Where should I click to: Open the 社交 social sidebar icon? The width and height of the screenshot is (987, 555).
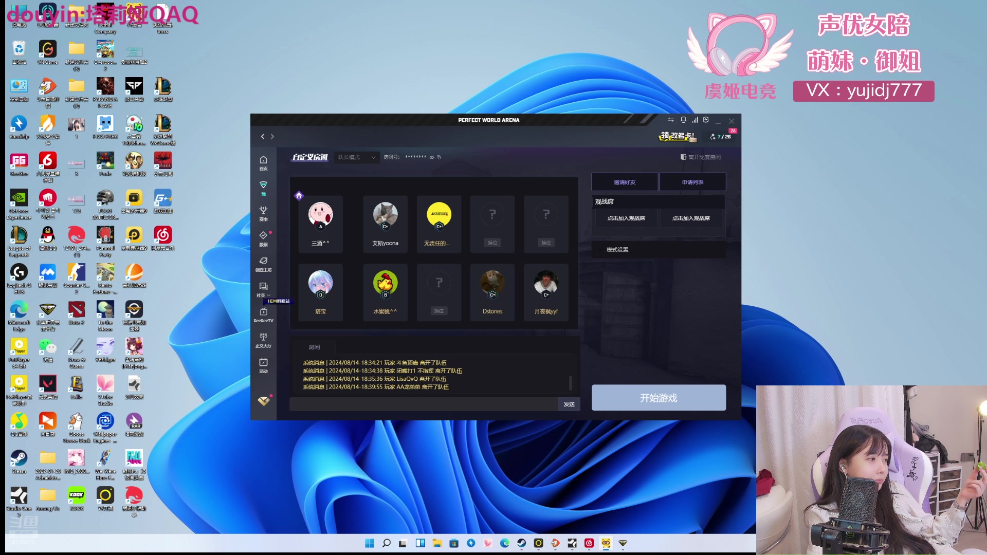click(263, 289)
